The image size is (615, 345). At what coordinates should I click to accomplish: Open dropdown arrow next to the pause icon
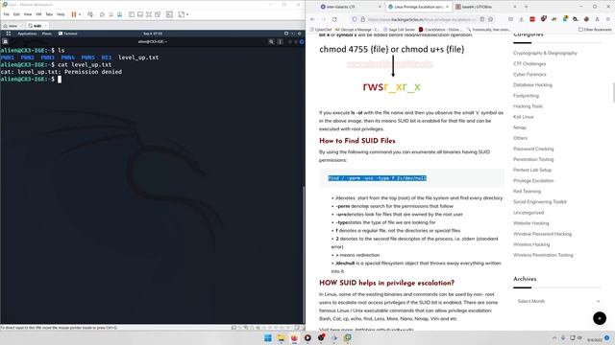(x=80, y=14)
